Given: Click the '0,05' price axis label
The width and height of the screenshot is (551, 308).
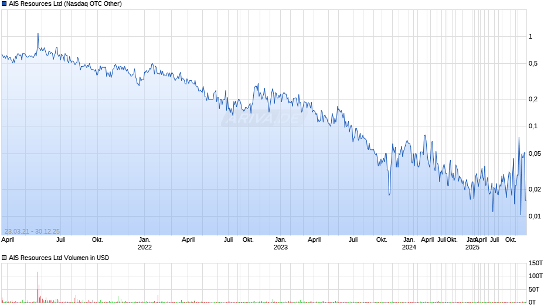Looking at the screenshot, I should [x=535, y=153].
